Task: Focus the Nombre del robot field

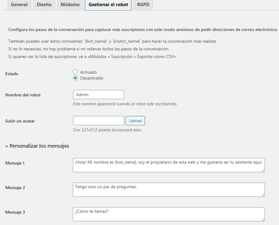Action: tap(99, 95)
